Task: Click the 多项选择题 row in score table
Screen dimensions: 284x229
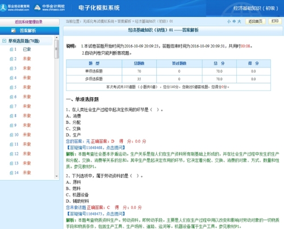Action: pyautogui.click(x=168, y=79)
